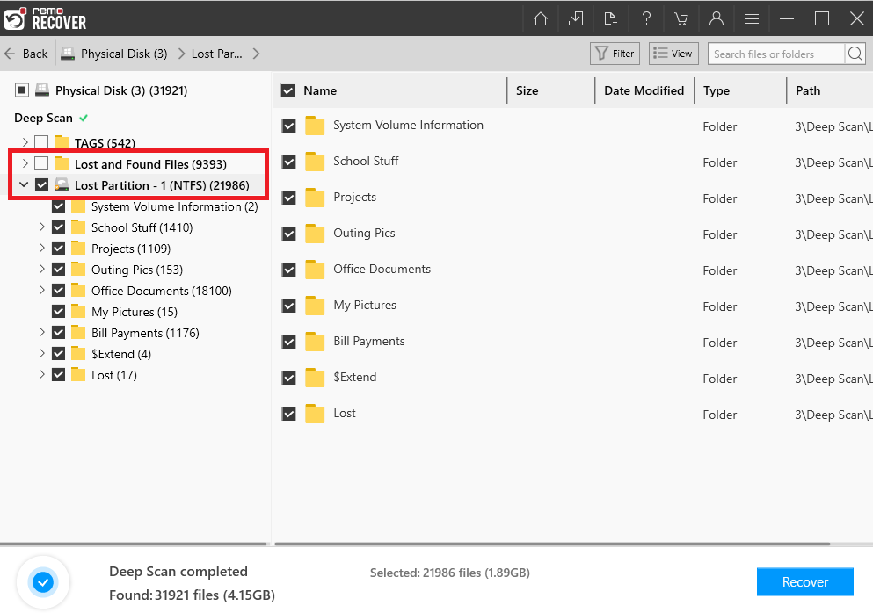The width and height of the screenshot is (873, 613).
Task: Click the Lost Partition drive icon in tree
Action: (x=62, y=184)
